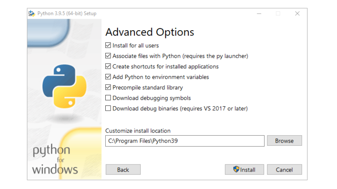Open Browse to choose install folder
The width and height of the screenshot is (337, 189).
pyautogui.click(x=284, y=140)
